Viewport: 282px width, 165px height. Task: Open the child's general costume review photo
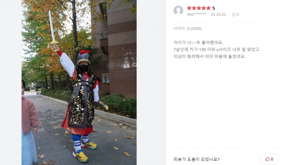tap(79, 82)
